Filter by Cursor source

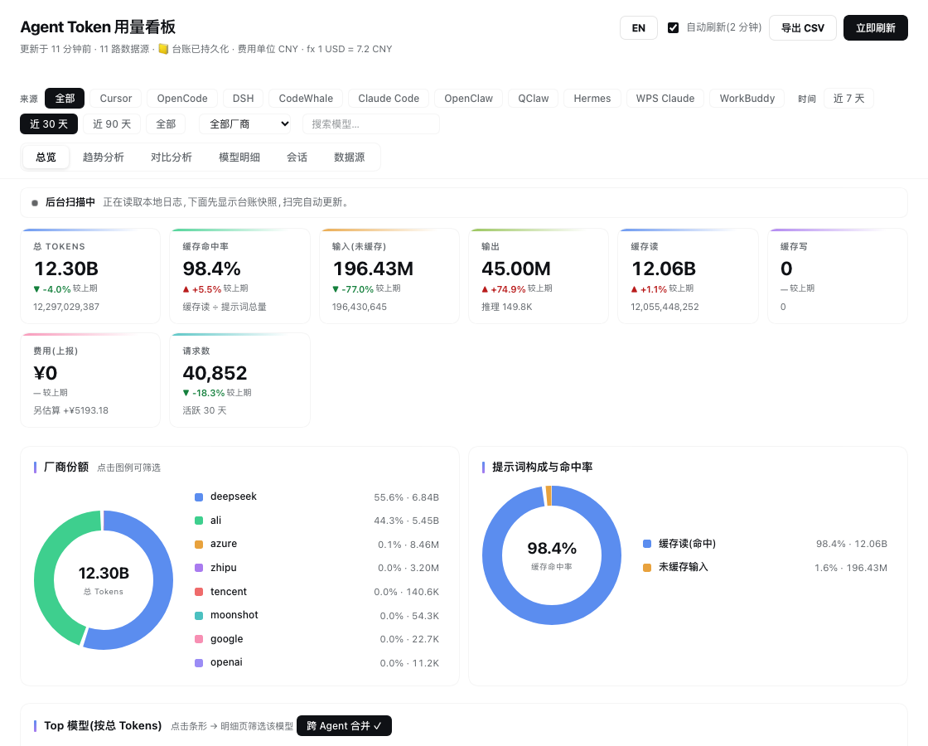click(x=116, y=99)
